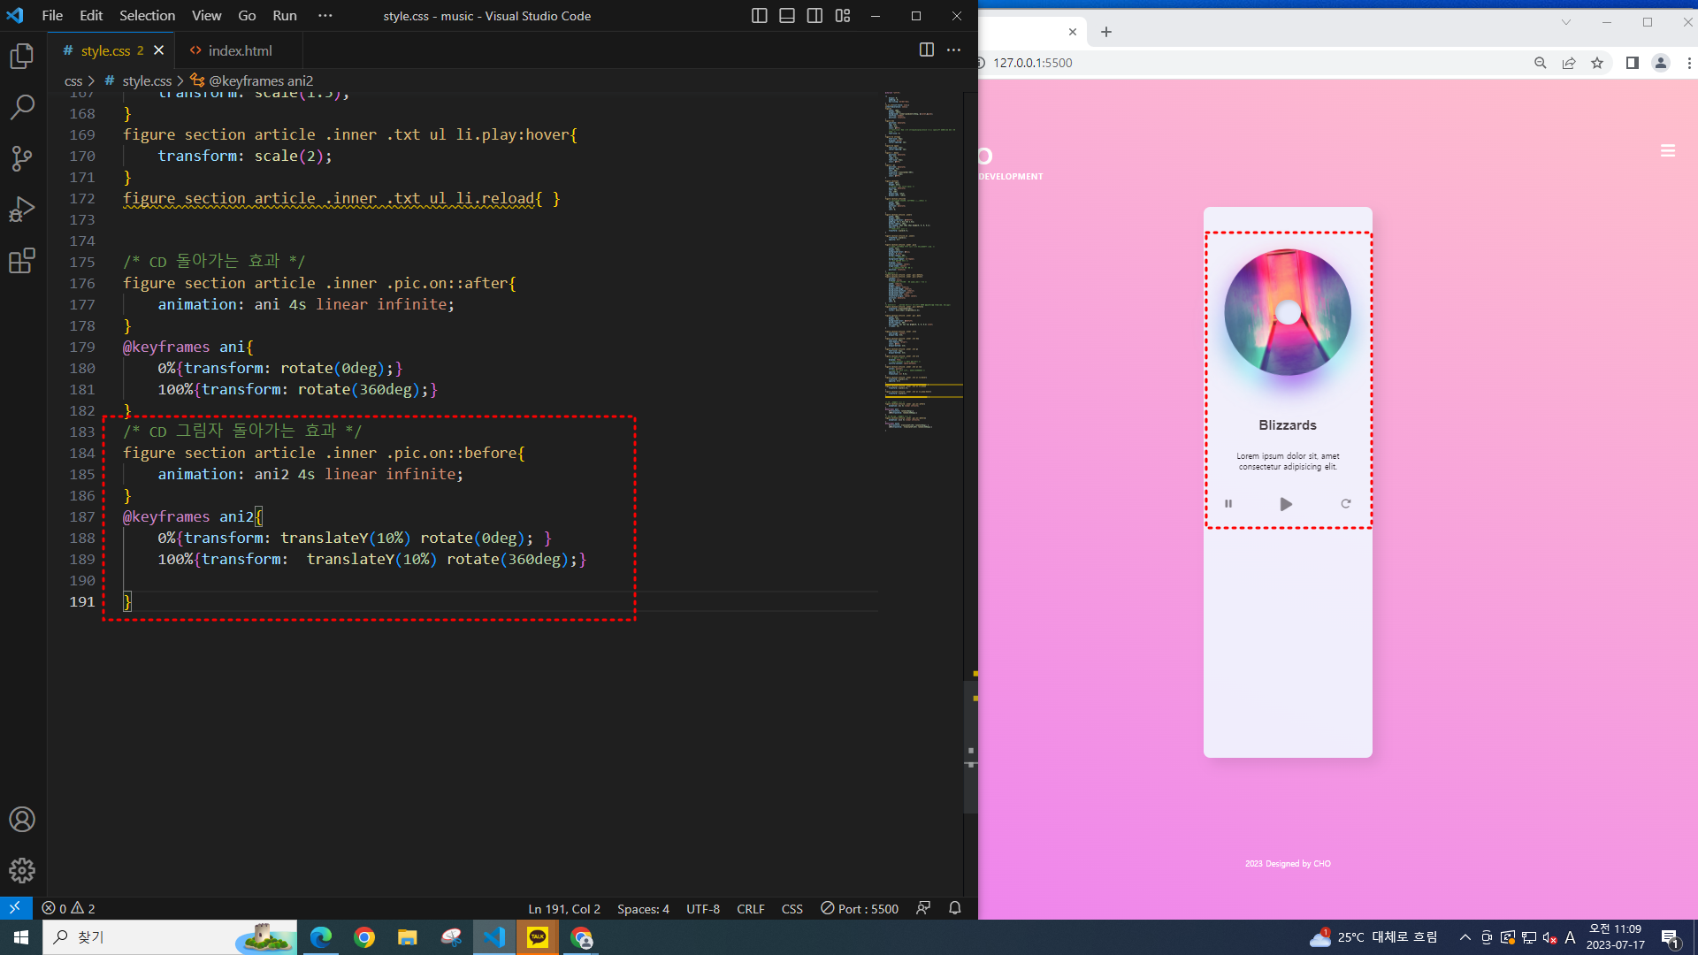Open Source Control view
This screenshot has width=1698, height=955.
(22, 159)
